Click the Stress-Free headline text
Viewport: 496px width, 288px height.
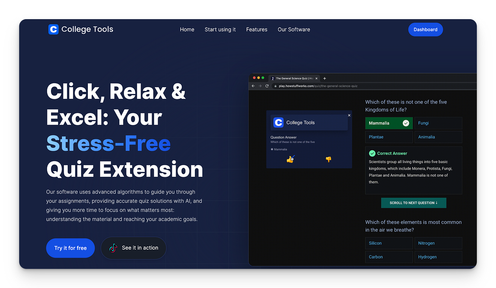coord(108,143)
